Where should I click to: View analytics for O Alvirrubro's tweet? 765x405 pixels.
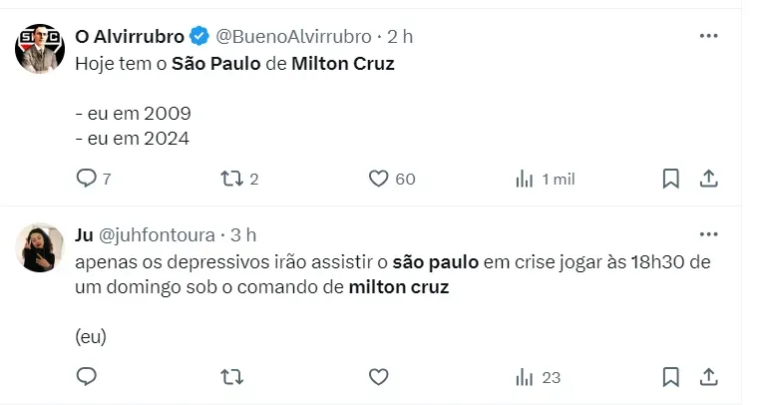(525, 179)
